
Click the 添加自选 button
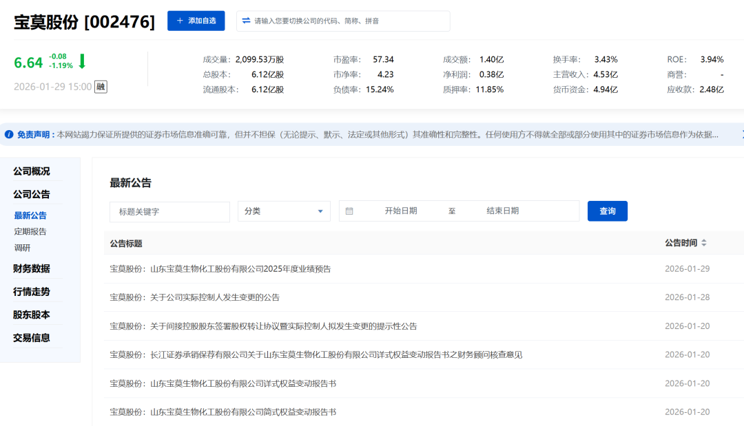pyautogui.click(x=196, y=21)
